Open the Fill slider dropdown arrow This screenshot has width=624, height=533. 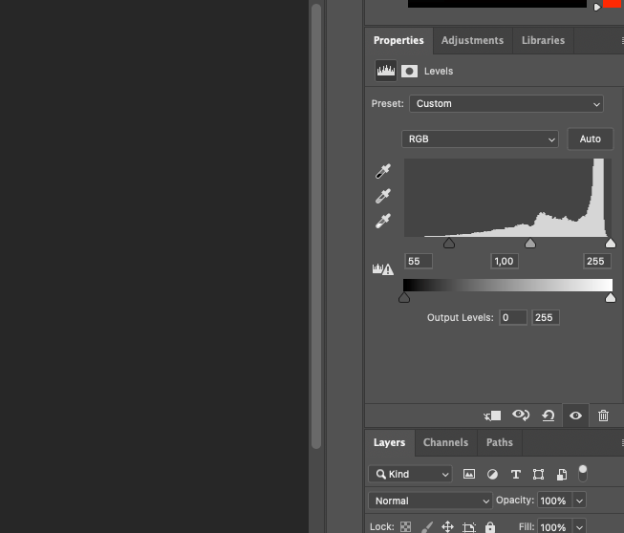(579, 527)
